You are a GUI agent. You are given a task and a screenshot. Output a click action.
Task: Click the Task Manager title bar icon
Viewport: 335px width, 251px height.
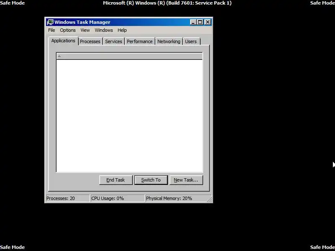tap(50, 22)
